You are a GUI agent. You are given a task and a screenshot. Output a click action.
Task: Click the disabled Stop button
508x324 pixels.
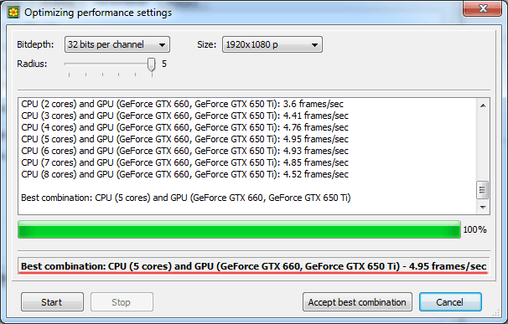(x=122, y=302)
